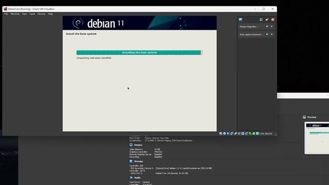Click the keyboard capture status bar icon
Image resolution: width=329 pixels, height=185 pixels.
point(257,134)
